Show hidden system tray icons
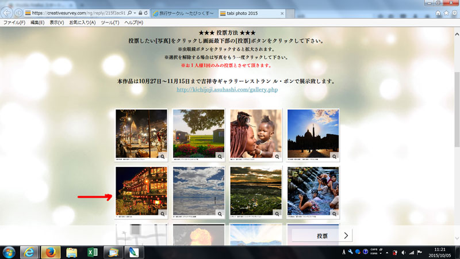This screenshot has width=460, height=259. 387,253
